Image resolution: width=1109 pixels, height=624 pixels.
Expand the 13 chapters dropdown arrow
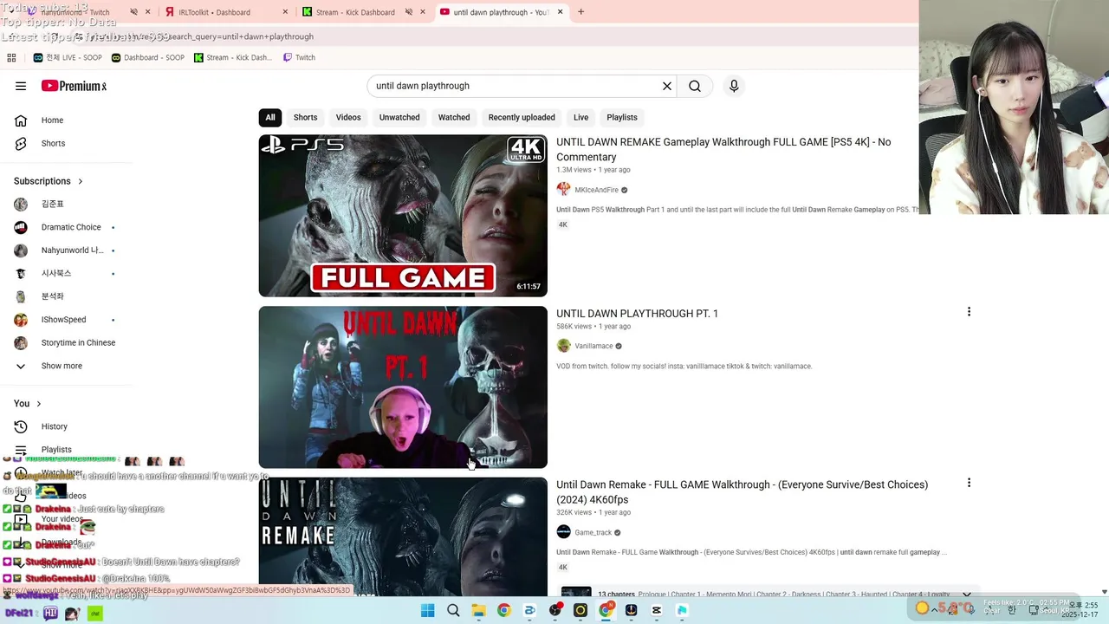click(x=966, y=595)
